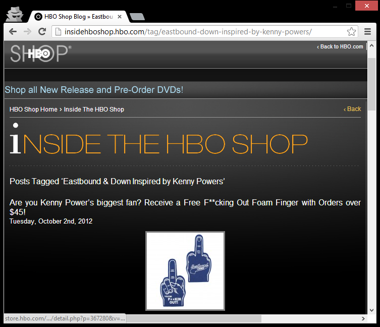Click the vertical scrollbar down arrow
380x327 pixels.
coord(372,310)
